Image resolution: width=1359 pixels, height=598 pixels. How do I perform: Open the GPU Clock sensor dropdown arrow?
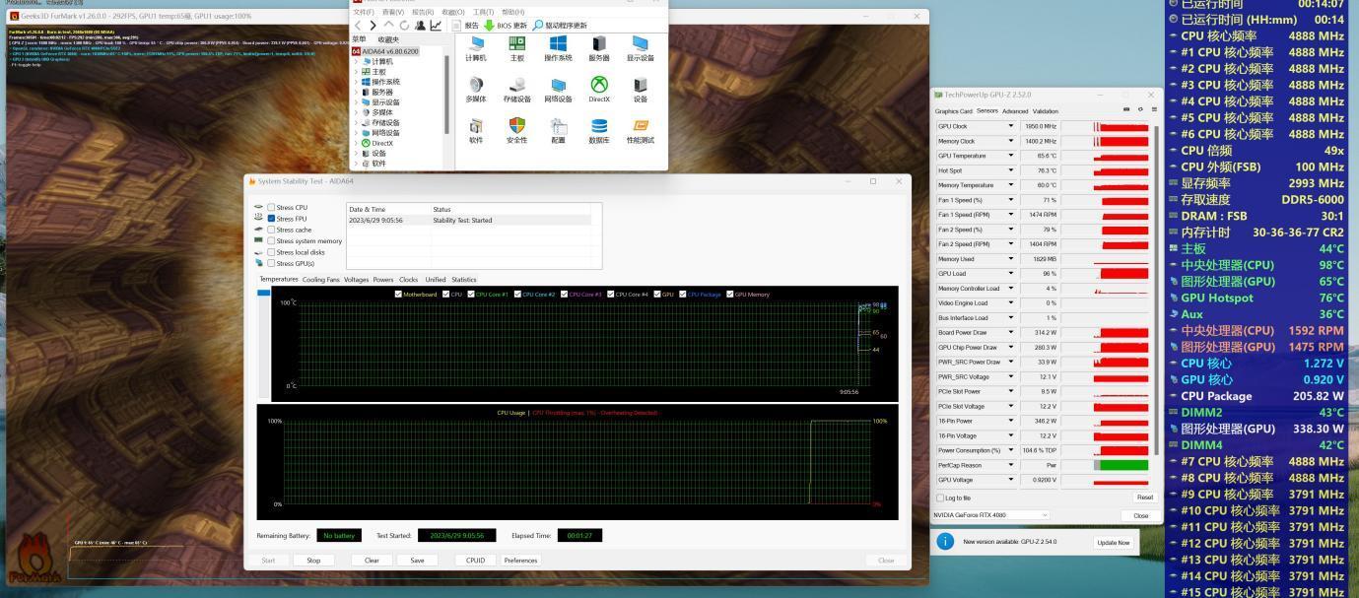click(1010, 126)
